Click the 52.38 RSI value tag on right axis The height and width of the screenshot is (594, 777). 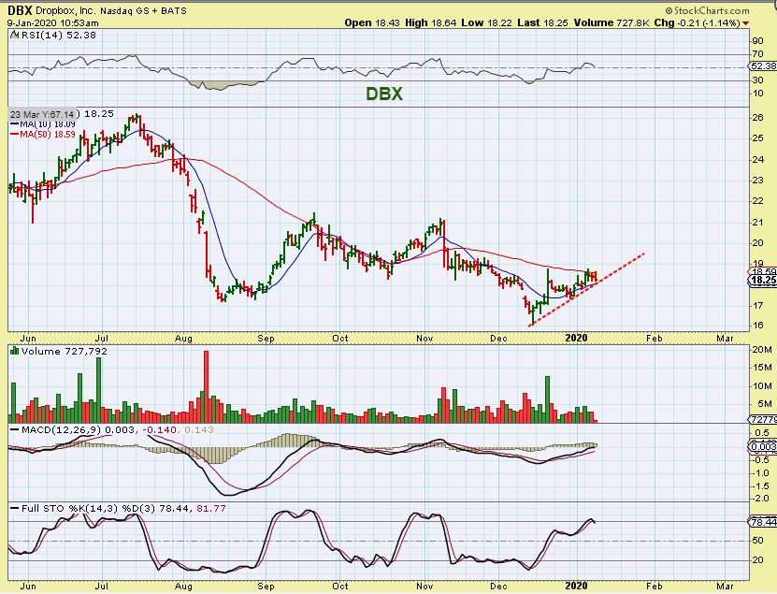click(x=763, y=65)
